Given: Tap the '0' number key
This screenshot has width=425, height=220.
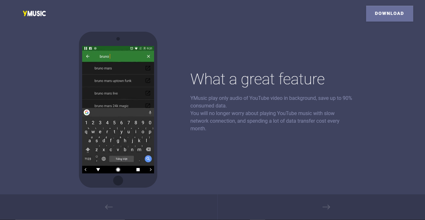Looking at the screenshot, I should point(150,123).
